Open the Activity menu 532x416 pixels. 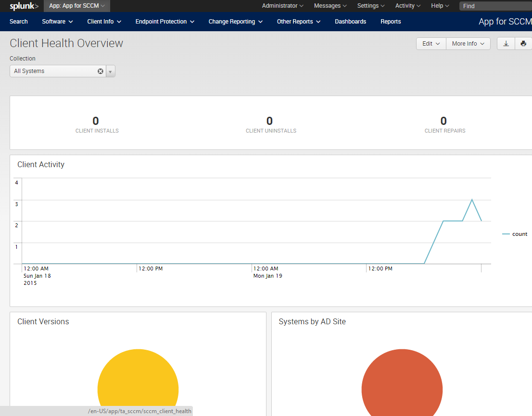[408, 6]
